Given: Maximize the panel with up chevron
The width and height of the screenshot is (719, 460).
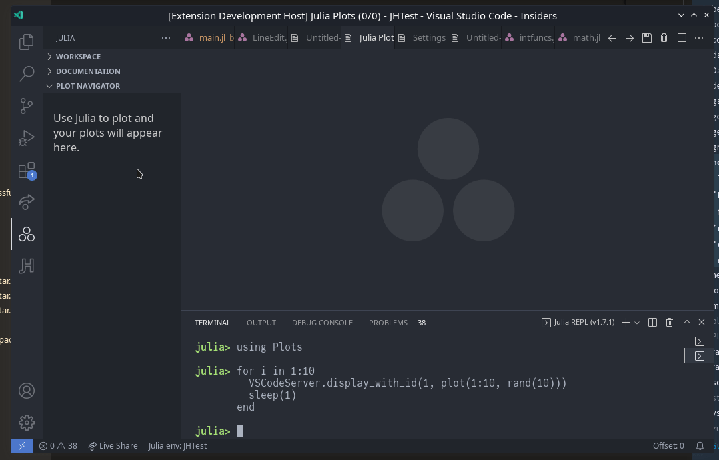Looking at the screenshot, I should [x=687, y=322].
